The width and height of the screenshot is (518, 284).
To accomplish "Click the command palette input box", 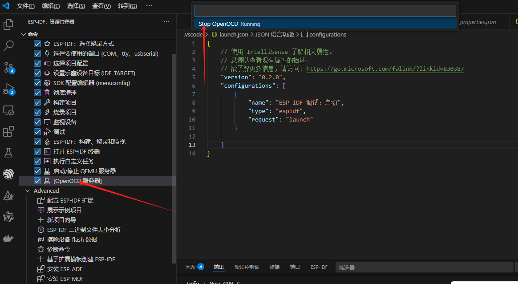I will tap(325, 11).
